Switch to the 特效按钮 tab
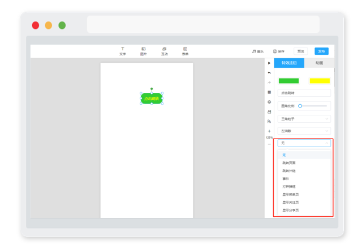362x249 pixels. 289,63
